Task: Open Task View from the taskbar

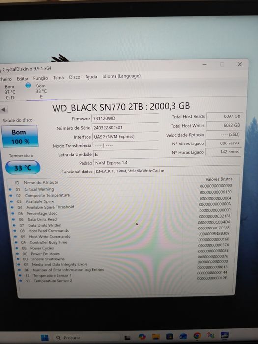Action: click(x=127, y=338)
